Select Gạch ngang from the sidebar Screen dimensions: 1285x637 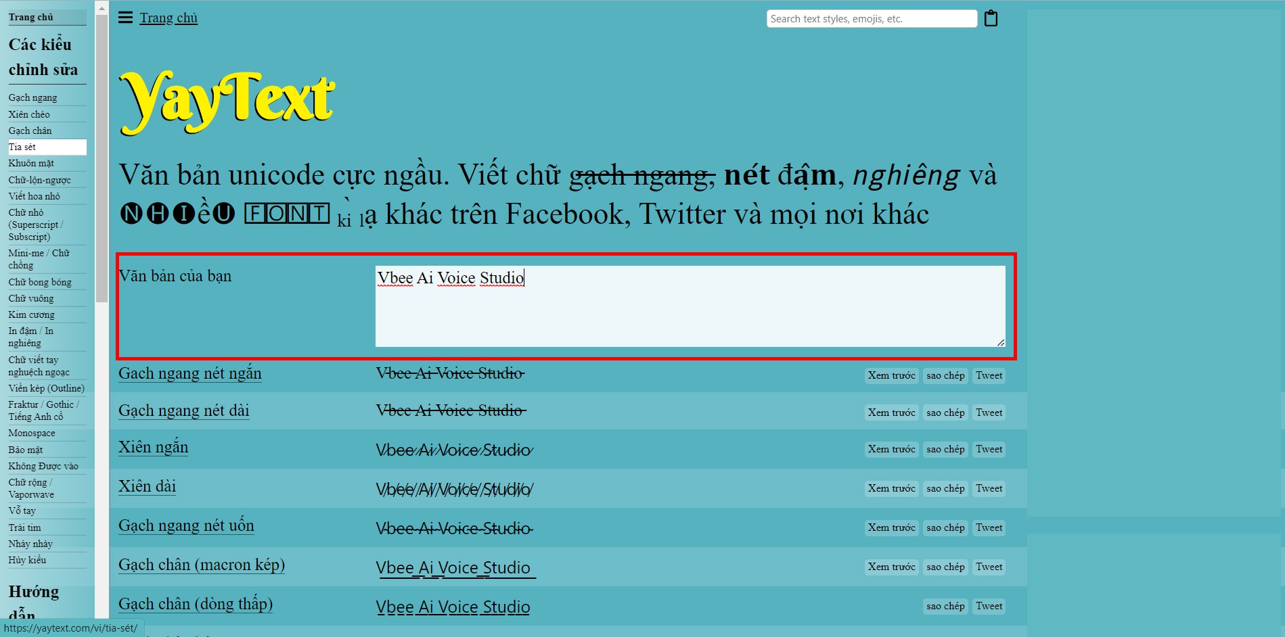point(32,97)
